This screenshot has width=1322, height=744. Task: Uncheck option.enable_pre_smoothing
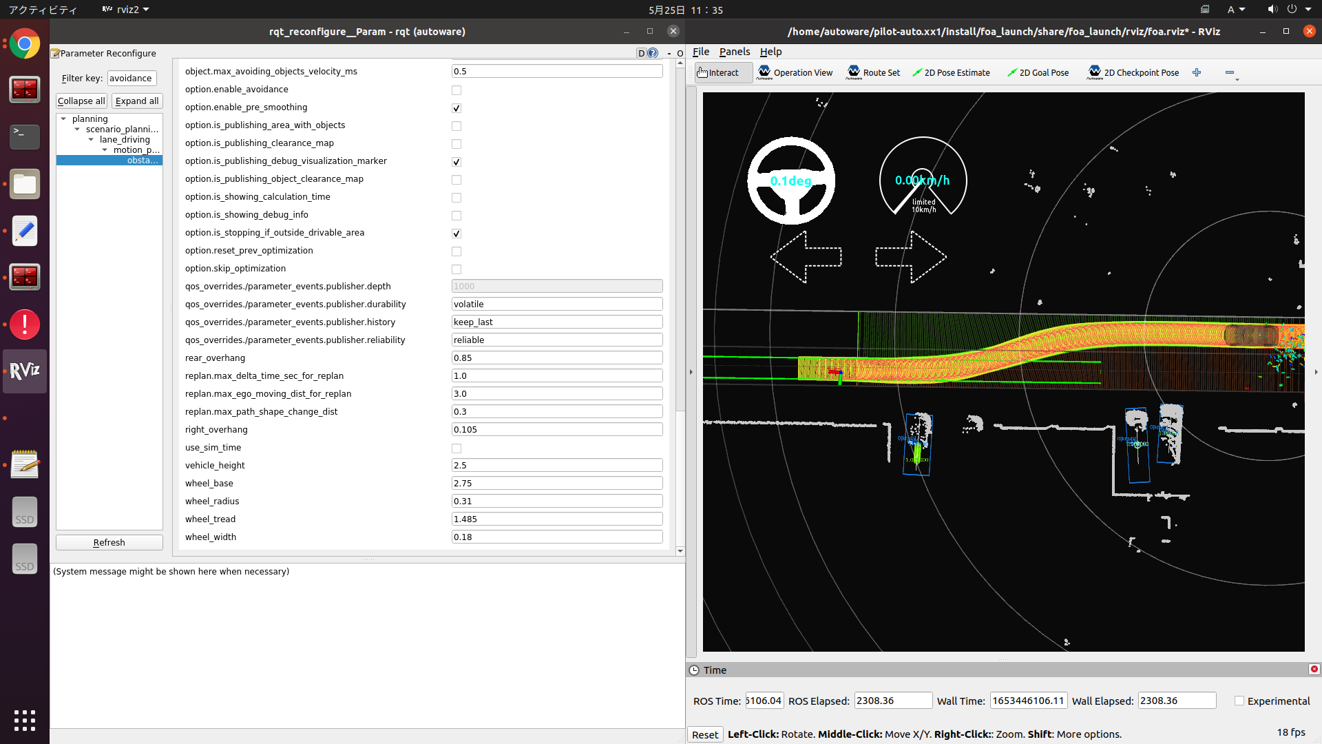point(457,108)
